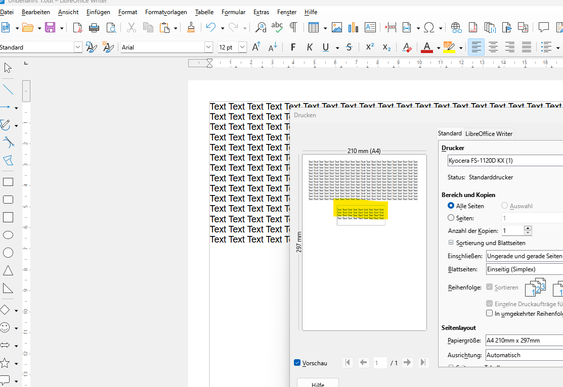Open 'Papiergröße' A4 dropdown

coord(525,341)
